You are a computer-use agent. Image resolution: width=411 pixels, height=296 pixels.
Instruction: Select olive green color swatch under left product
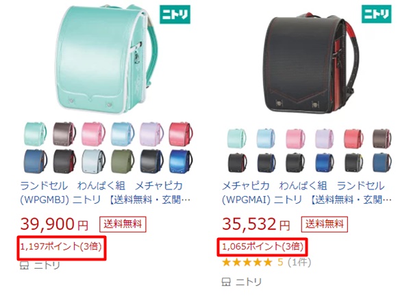pyautogui.click(x=123, y=161)
